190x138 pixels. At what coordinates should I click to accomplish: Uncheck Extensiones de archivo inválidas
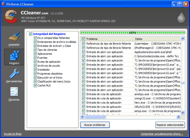point(35,42)
